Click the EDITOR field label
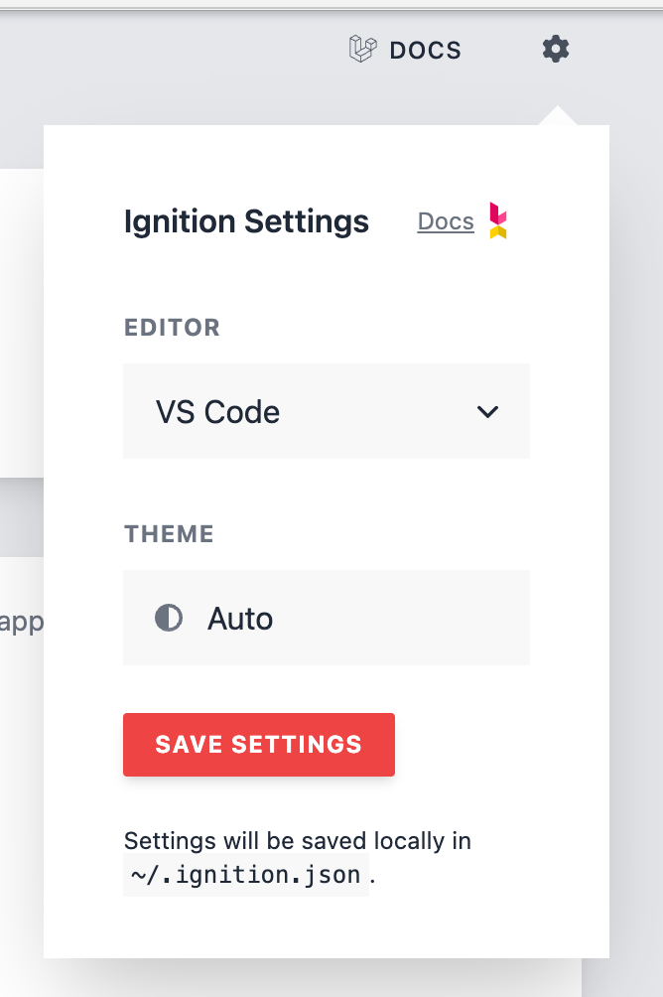This screenshot has height=997, width=663. [x=172, y=328]
